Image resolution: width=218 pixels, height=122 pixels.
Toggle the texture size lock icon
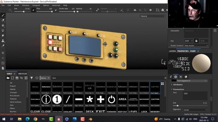point(196,41)
